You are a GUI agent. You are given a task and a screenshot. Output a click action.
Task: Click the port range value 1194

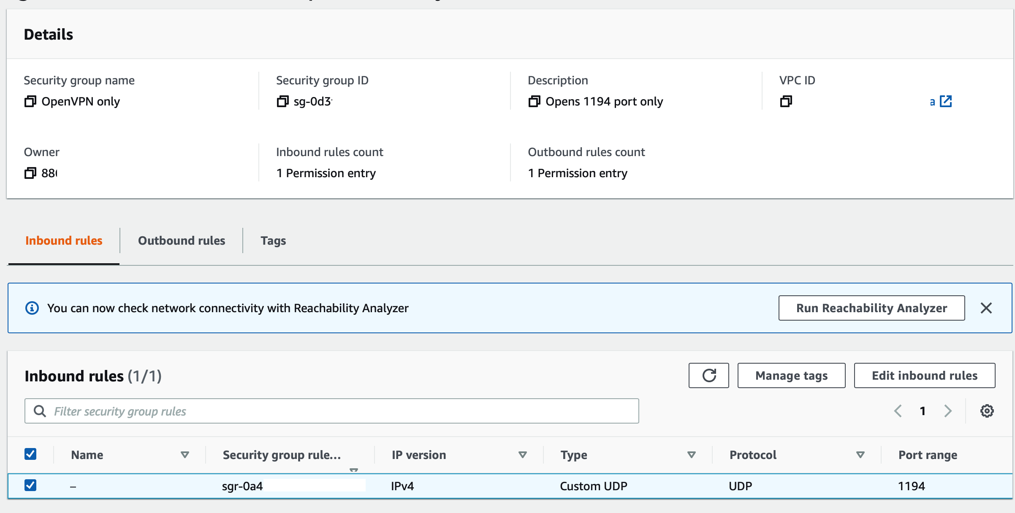pos(911,486)
